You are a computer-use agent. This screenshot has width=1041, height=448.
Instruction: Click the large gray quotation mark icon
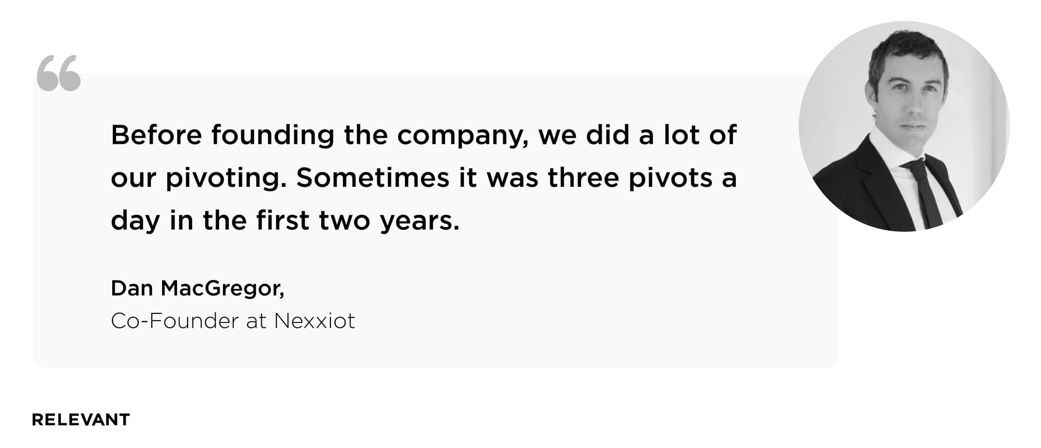(59, 73)
